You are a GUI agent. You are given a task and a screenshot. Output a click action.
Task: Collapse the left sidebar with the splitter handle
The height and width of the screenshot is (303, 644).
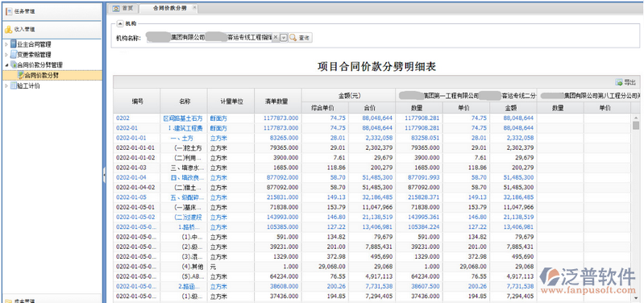coord(104,175)
